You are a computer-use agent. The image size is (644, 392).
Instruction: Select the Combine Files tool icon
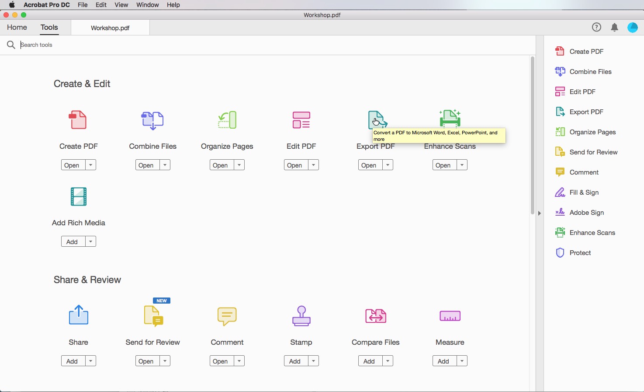pos(152,120)
